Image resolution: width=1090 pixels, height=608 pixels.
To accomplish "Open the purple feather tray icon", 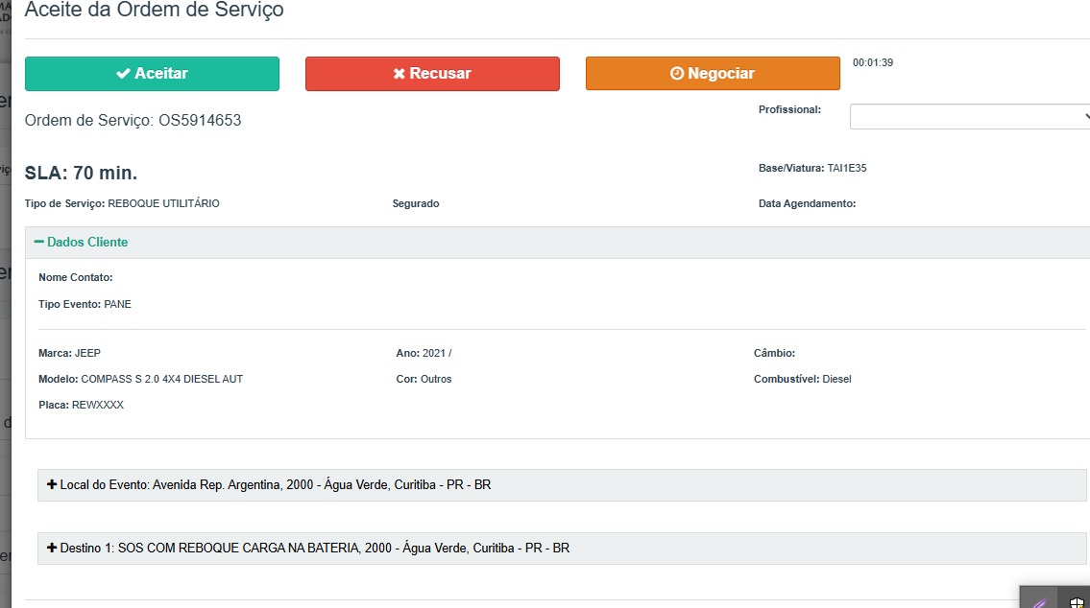I will (1039, 601).
